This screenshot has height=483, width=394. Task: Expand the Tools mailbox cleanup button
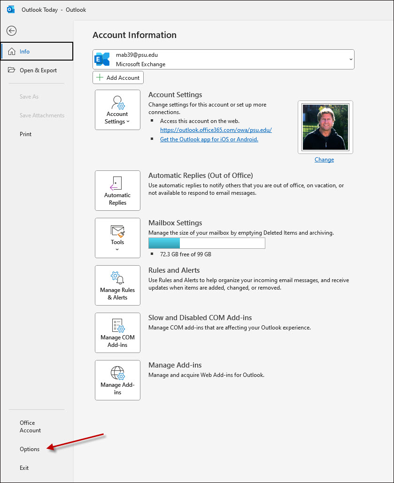(x=117, y=238)
